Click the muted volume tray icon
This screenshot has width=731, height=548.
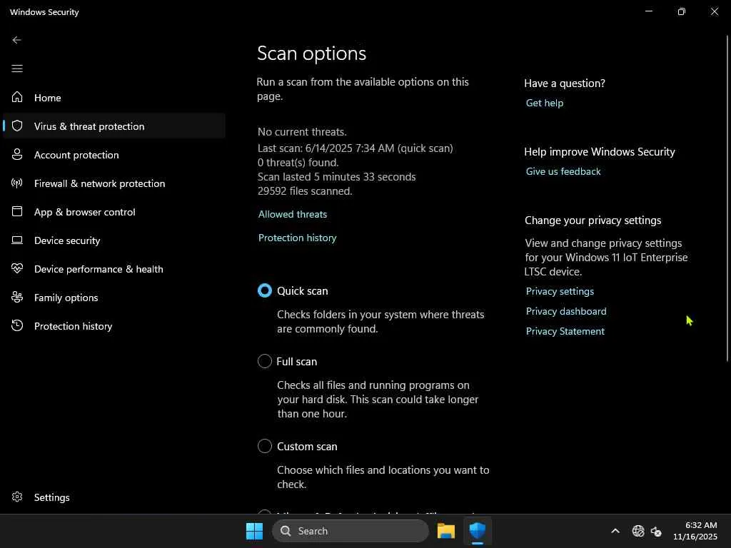point(657,531)
